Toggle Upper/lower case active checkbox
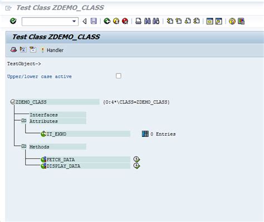This screenshot has height=222, width=264. [119, 76]
